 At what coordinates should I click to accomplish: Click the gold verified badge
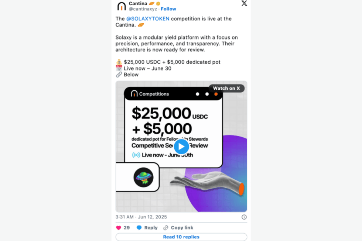[158, 3]
